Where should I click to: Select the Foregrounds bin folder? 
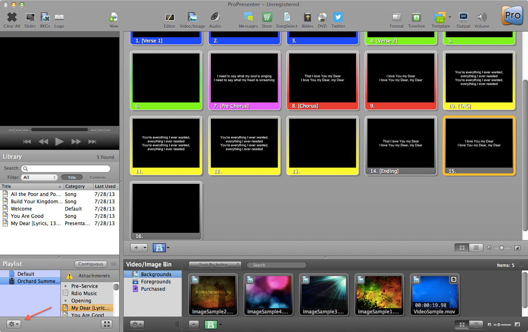[153, 281]
